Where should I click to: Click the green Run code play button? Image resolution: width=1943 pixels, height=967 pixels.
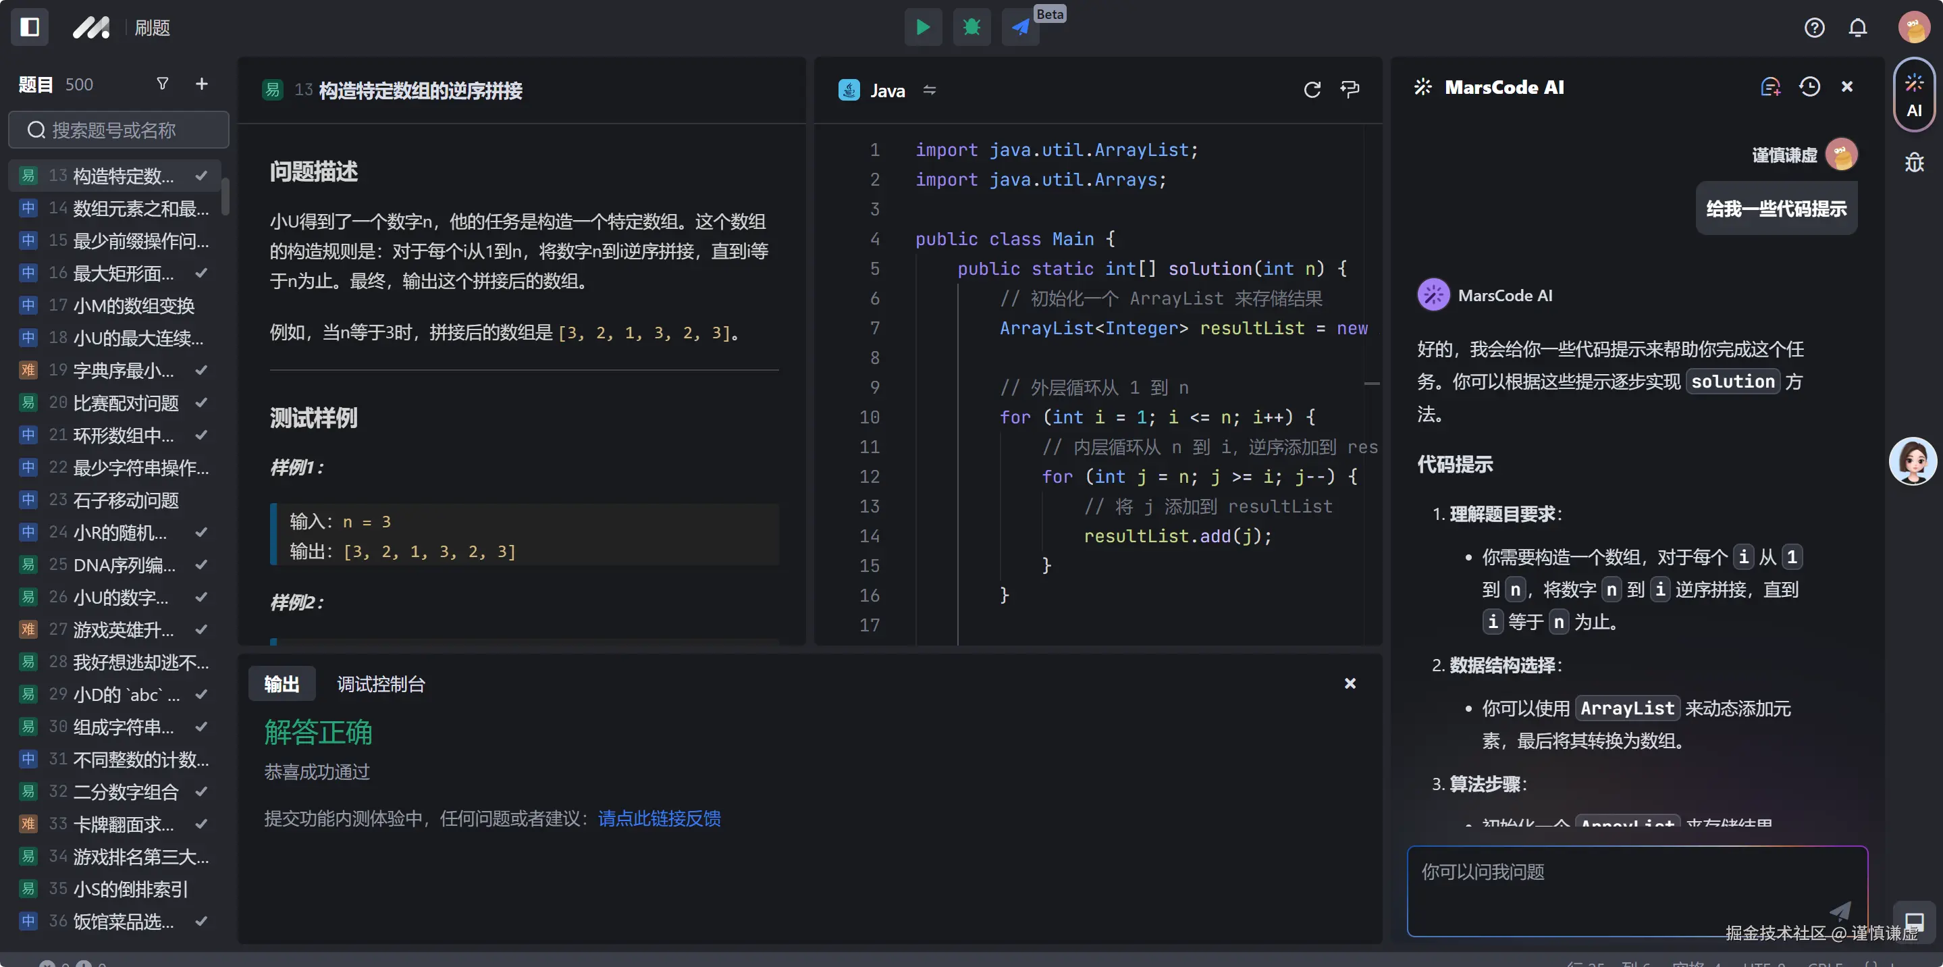(922, 28)
